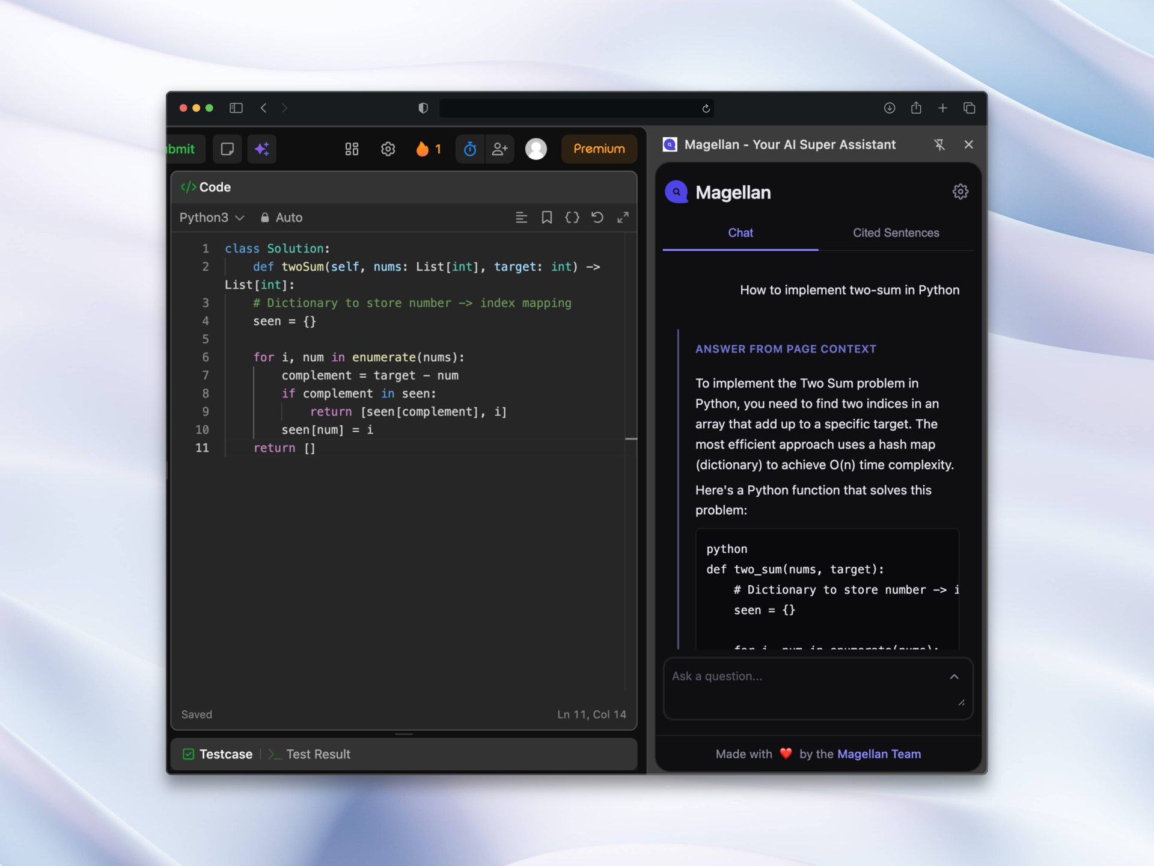Reset code with the undo icon
The width and height of the screenshot is (1154, 866).
(x=597, y=217)
